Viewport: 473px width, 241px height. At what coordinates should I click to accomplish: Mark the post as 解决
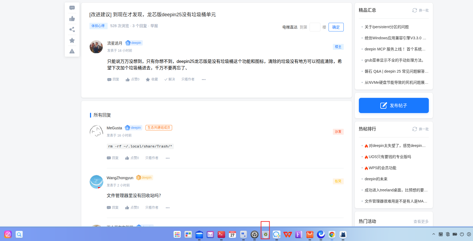point(170,79)
